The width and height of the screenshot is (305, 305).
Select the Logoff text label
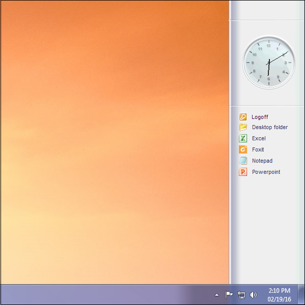tap(260, 117)
